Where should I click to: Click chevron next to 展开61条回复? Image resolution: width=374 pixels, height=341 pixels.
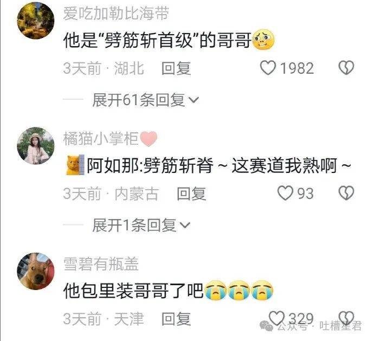pyautogui.click(x=194, y=100)
